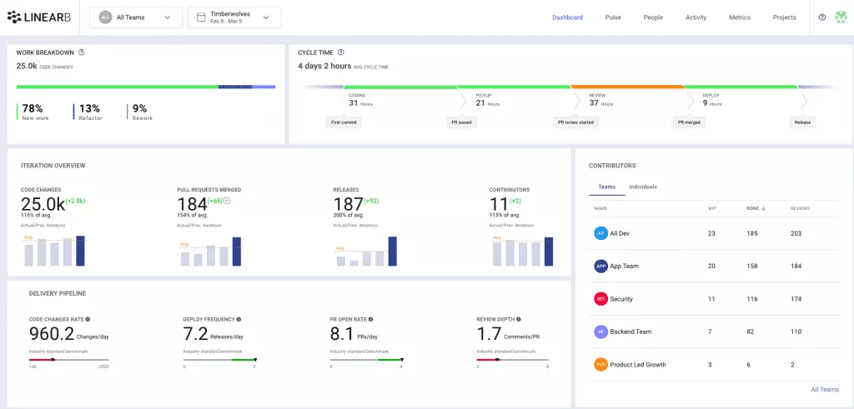The height and width of the screenshot is (409, 854).
Task: Open the Pulse tab
Action: click(613, 17)
